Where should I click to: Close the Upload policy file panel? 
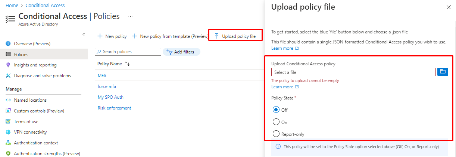tap(448, 7)
